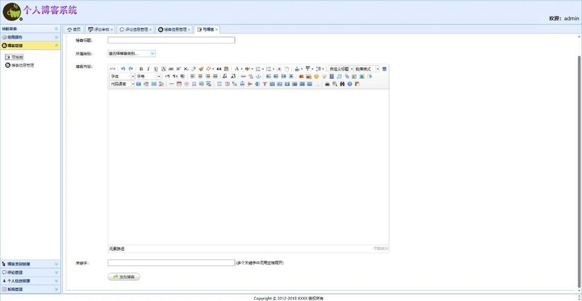Click the anchor icon in the toolbar
Viewport: 582px width, 301px height.
(x=259, y=76)
